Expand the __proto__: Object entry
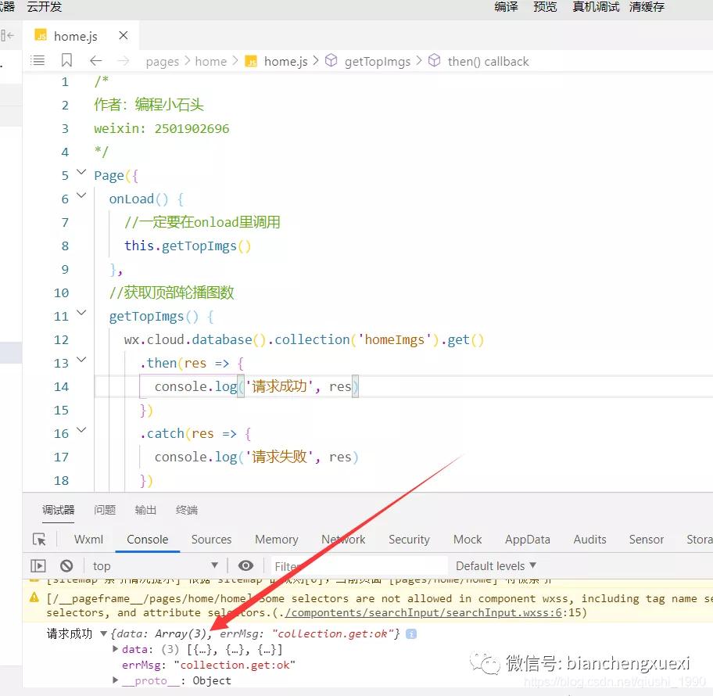Image resolution: width=713 pixels, height=696 pixels. (116, 680)
